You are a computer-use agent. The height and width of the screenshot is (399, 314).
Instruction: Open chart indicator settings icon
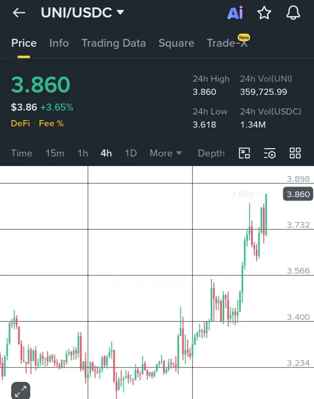pos(270,153)
